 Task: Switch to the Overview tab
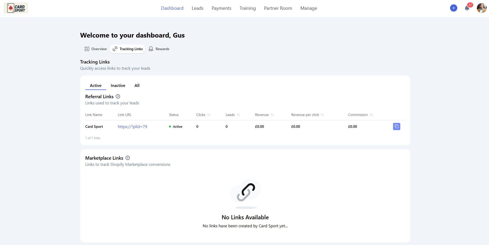[x=96, y=49]
